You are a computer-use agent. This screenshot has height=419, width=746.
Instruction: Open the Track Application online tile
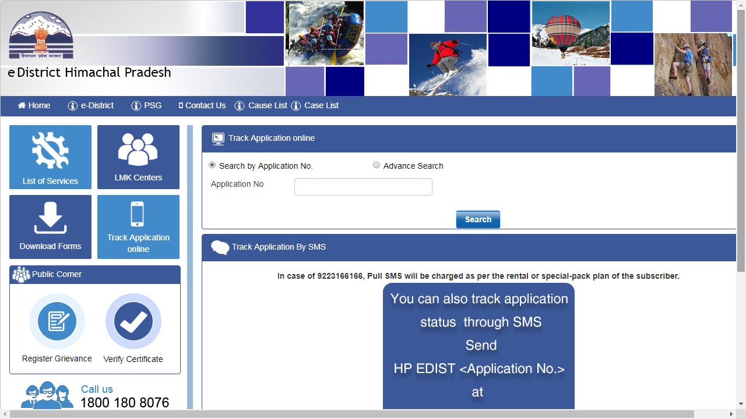[138, 227]
